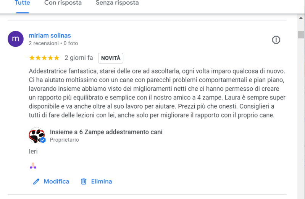Click the review text paragraph

[x=157, y=93]
